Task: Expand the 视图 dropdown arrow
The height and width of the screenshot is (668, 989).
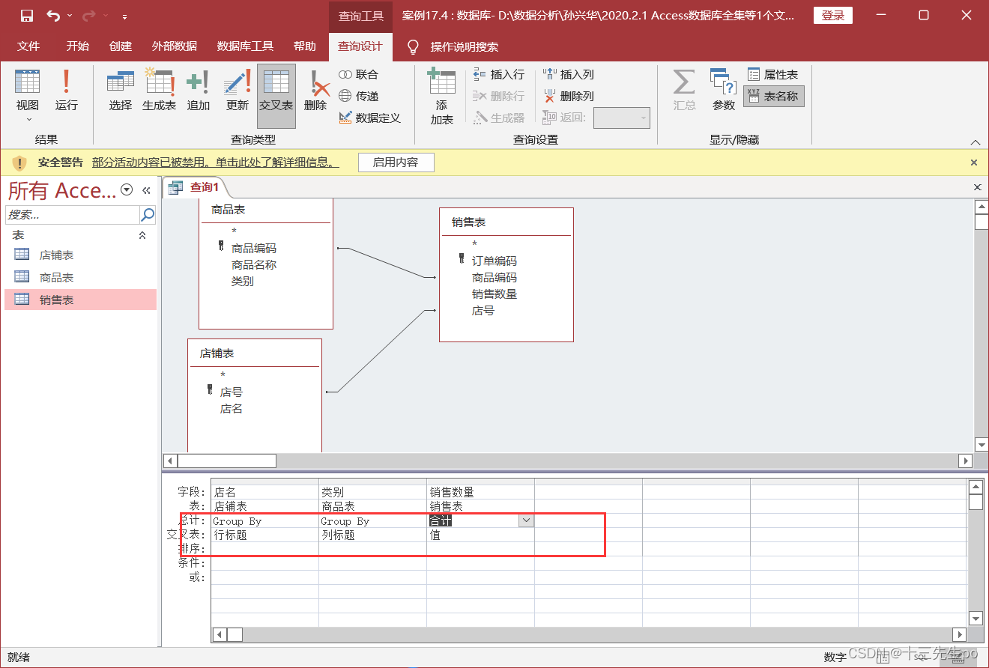Action: point(28,119)
